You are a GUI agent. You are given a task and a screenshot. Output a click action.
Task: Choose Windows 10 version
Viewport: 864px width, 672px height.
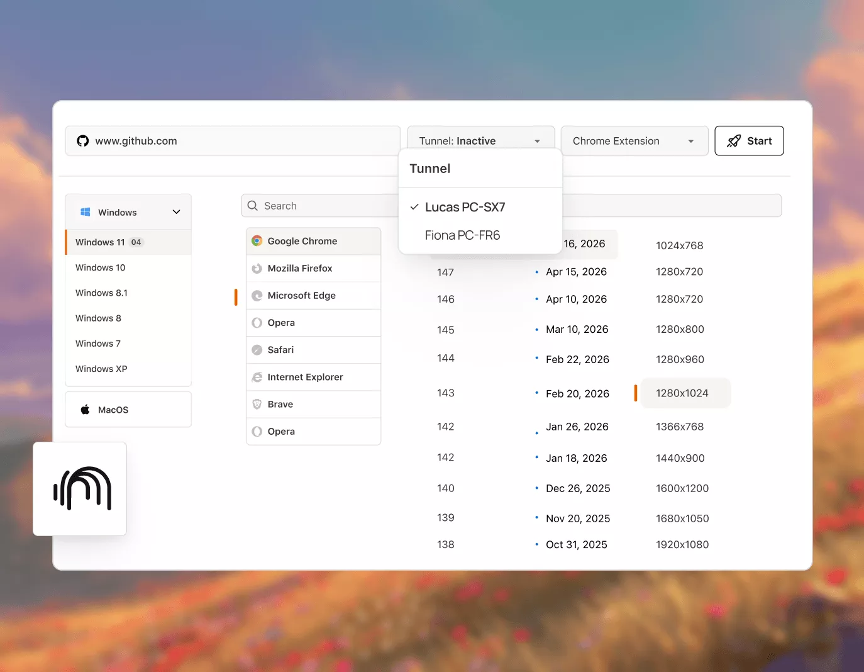128,267
